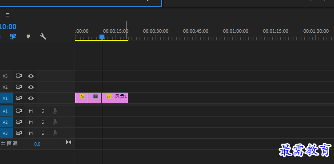Click the master track output icon
334x164 pixels.
click(x=68, y=142)
